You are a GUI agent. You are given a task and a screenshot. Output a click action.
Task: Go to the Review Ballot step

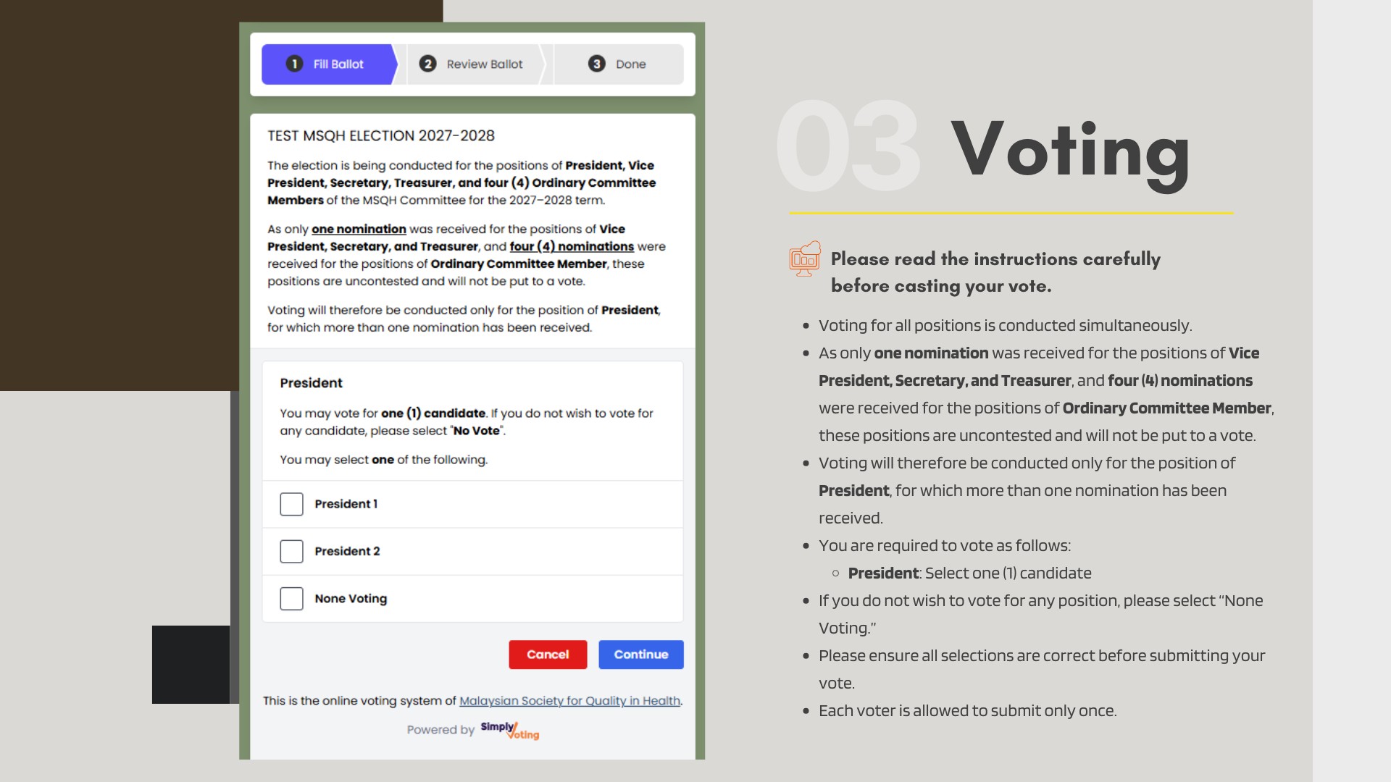click(x=476, y=64)
